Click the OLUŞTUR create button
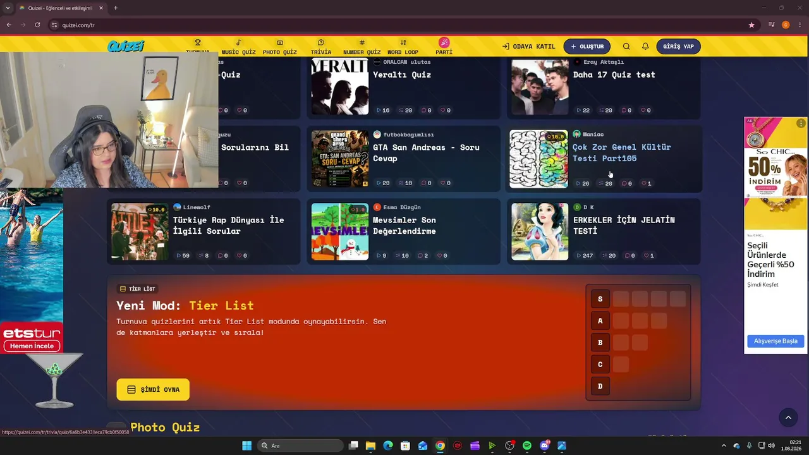This screenshot has height=455, width=809. (587, 46)
